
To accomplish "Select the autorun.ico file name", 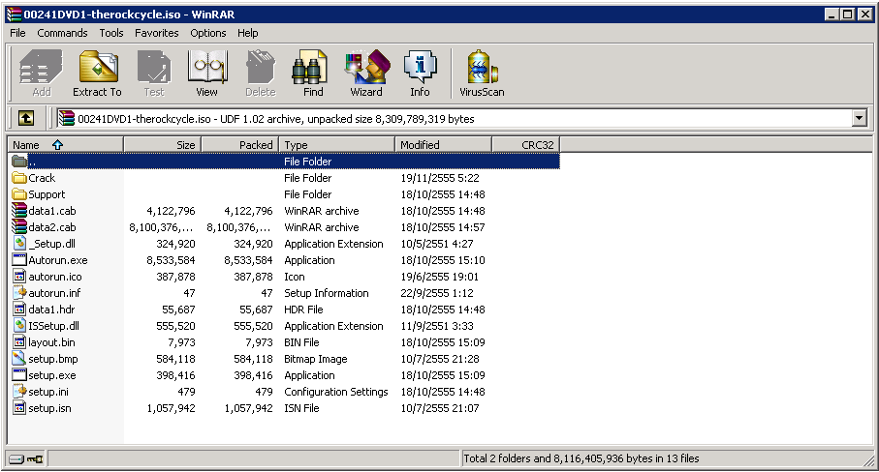I will (55, 277).
